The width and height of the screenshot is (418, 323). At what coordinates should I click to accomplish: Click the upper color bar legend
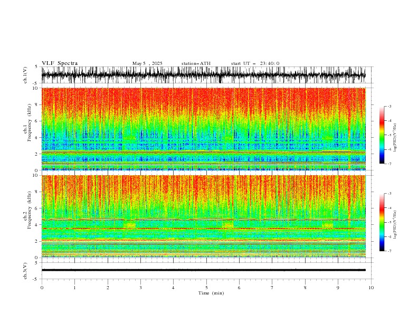[382, 135]
